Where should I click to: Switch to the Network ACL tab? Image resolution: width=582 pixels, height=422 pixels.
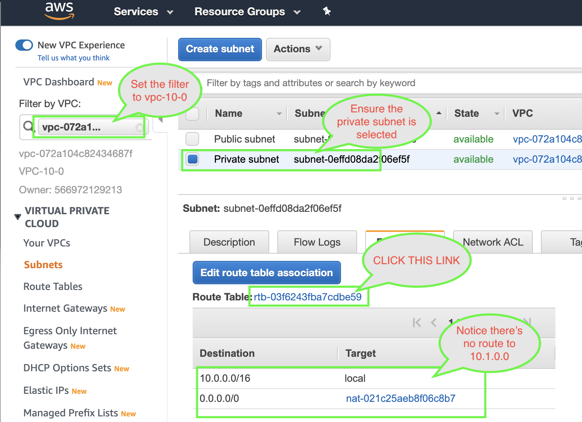point(493,242)
